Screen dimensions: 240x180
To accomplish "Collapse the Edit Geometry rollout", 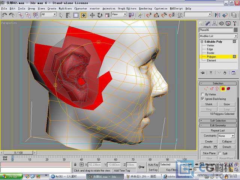I will point(218,126).
